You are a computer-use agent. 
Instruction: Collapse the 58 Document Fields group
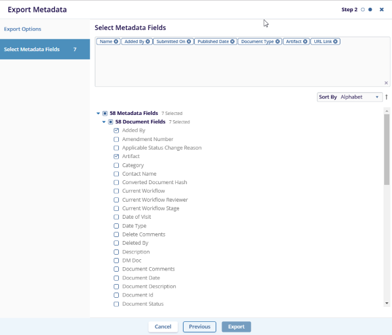point(103,122)
